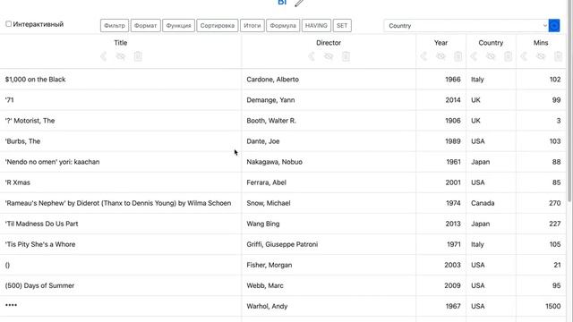Click director Demange, Yann

(x=270, y=100)
